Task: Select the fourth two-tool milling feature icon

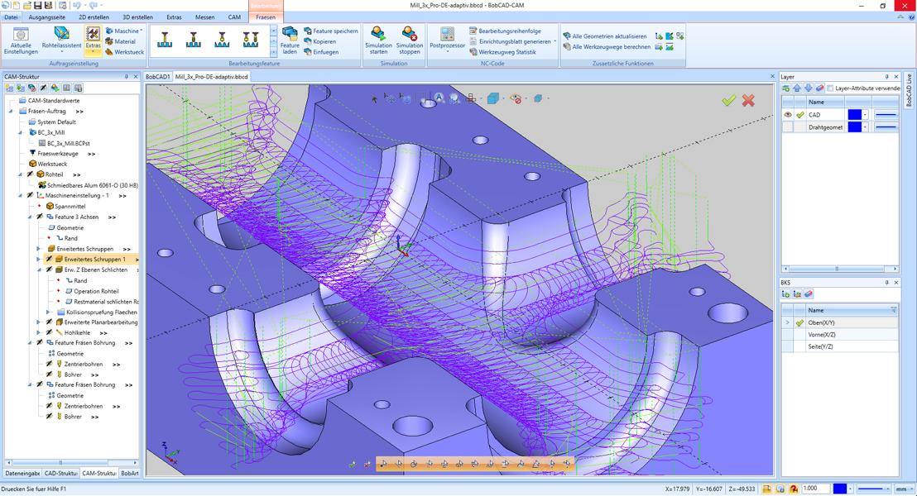Action: [250, 39]
